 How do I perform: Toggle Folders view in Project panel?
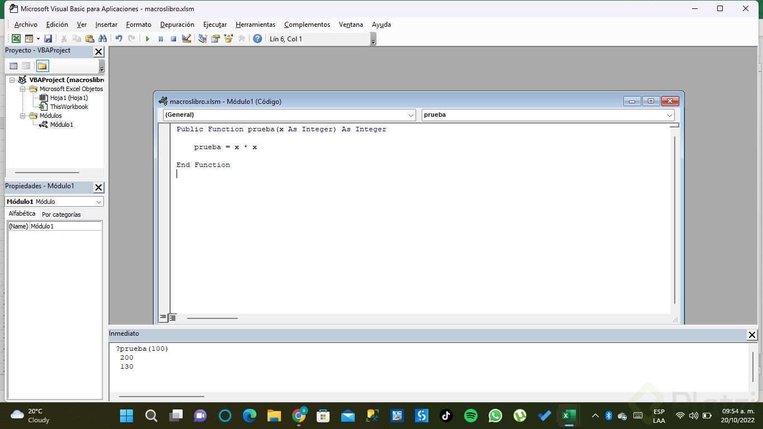click(42, 66)
